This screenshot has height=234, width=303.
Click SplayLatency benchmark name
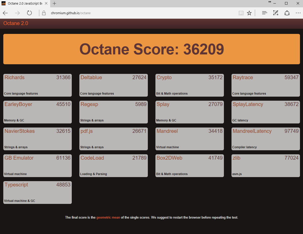point(248,104)
